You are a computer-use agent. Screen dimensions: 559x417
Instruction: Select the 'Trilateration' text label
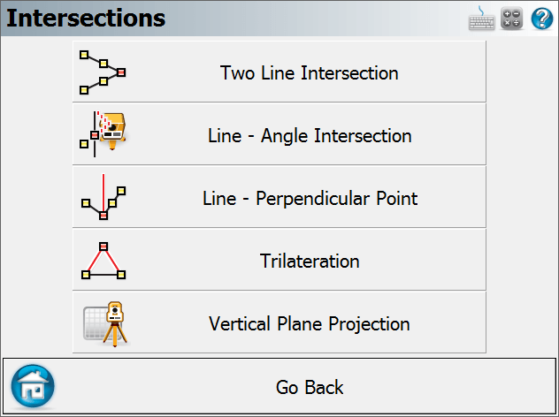click(x=310, y=261)
